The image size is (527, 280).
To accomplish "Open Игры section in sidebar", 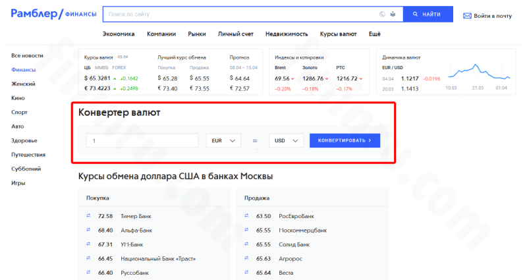I will [x=18, y=183].
